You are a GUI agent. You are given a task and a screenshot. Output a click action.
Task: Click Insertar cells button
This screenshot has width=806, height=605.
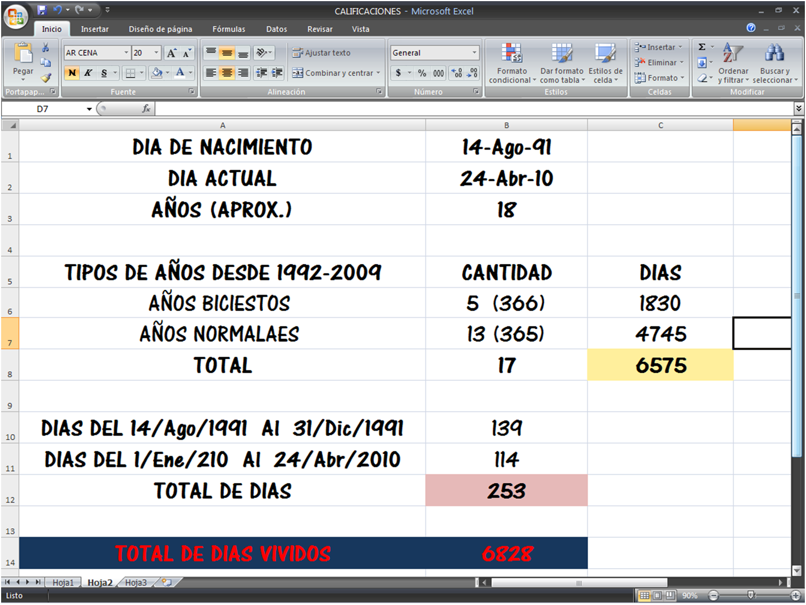[x=659, y=48]
